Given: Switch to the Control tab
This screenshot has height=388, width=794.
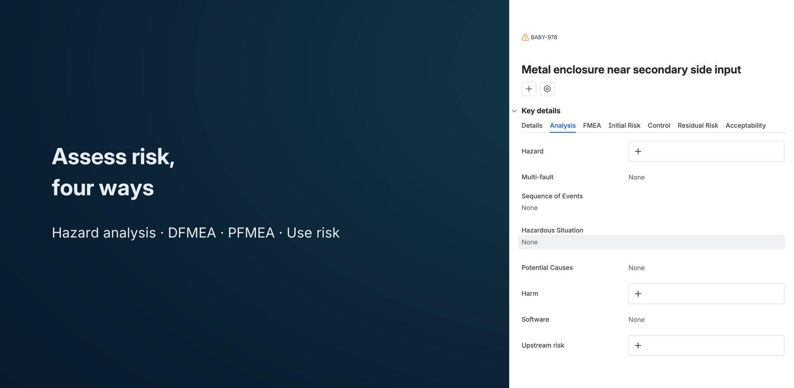Looking at the screenshot, I should click(x=659, y=125).
